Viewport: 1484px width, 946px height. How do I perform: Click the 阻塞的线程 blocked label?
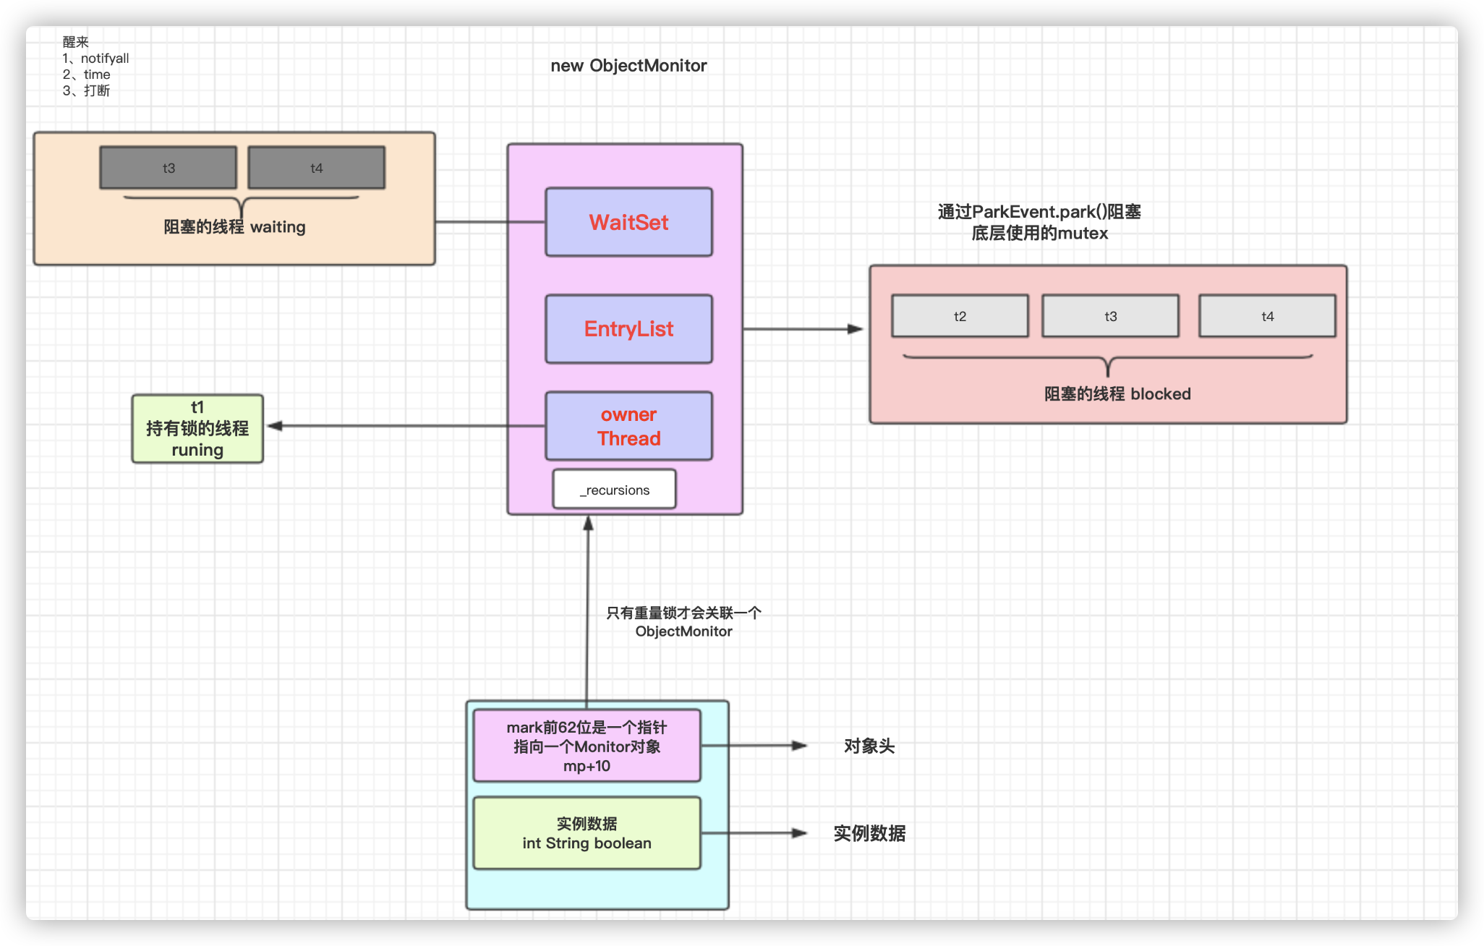coord(1117,394)
